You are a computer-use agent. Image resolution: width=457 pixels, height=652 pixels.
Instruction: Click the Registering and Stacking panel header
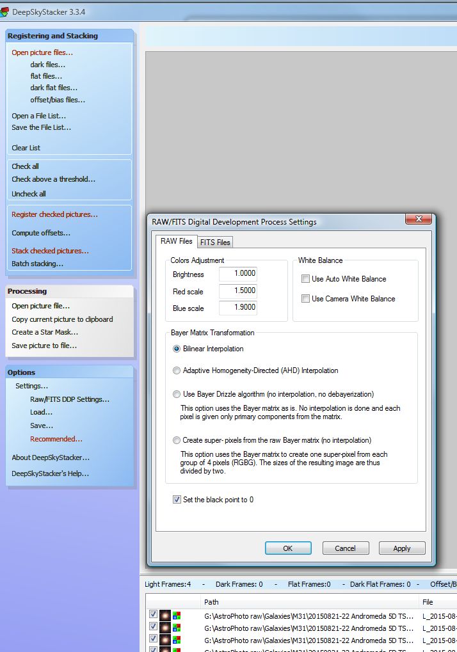tap(69, 36)
